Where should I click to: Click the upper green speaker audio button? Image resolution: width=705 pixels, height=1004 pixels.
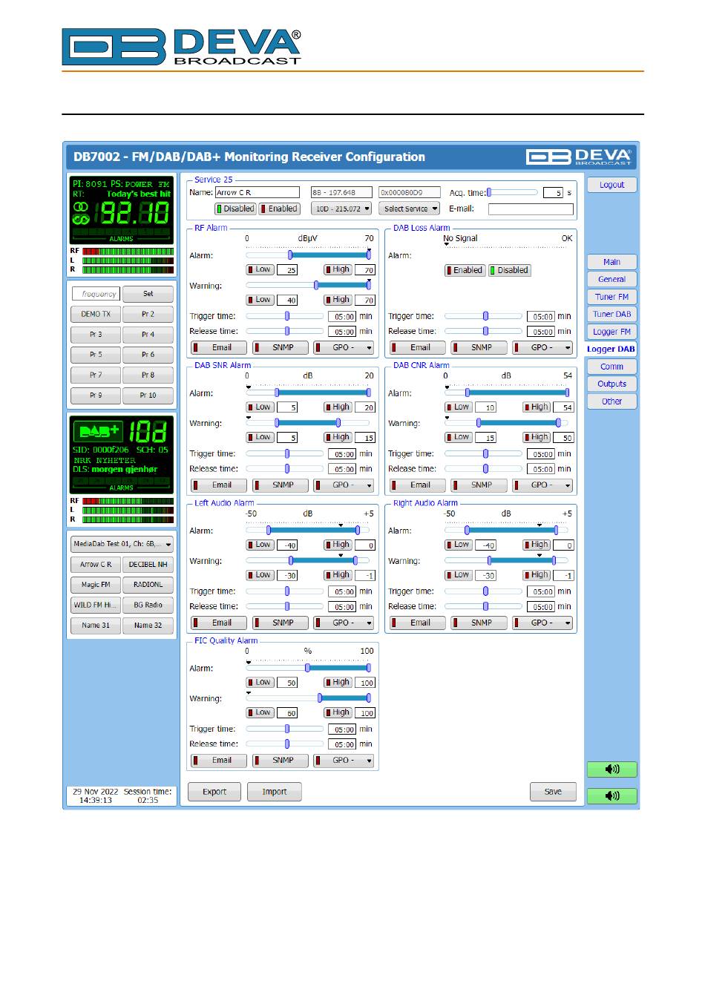pyautogui.click(x=611, y=770)
